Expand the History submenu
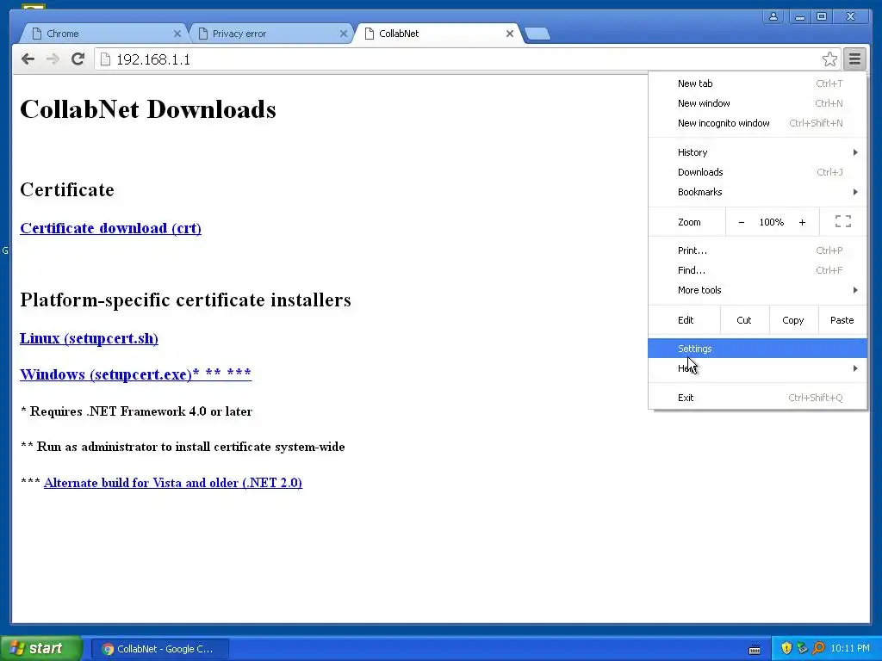Screen dimensions: 882x661 click(757, 152)
